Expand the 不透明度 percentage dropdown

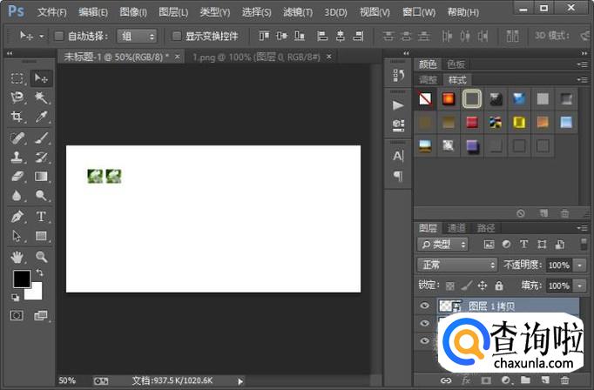(580, 265)
